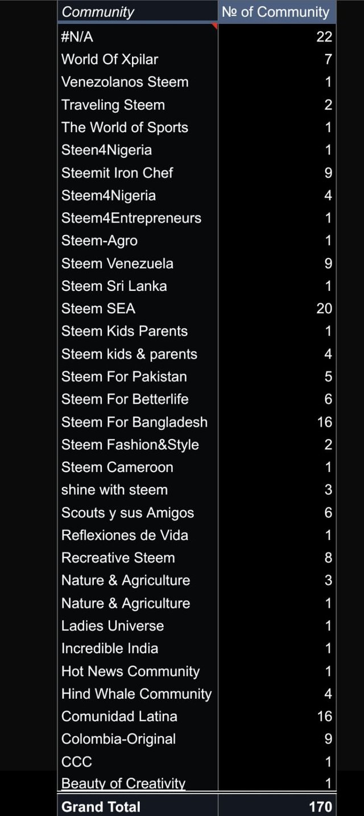Screen dimensions: 364x816
Task: Select the Hind Whale Community cell
Action: tap(138, 694)
